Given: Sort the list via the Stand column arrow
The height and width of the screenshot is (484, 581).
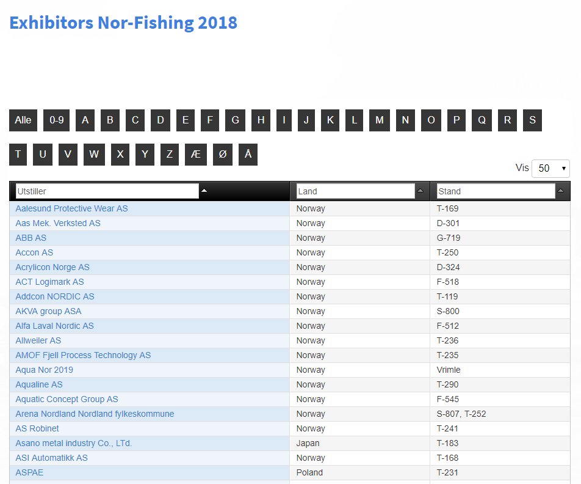Looking at the screenshot, I should [x=561, y=191].
